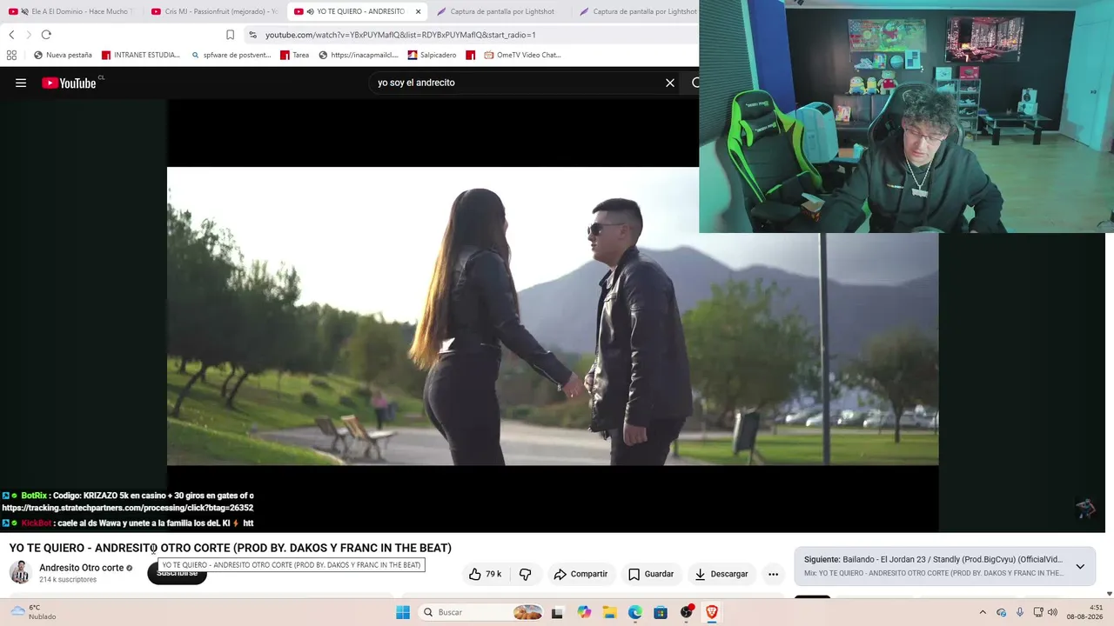Open the Nueva pestaña bookmark
Viewport: 1114px width, 626px height.
[x=63, y=55]
